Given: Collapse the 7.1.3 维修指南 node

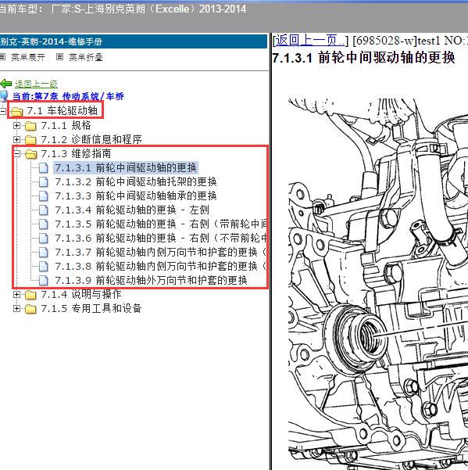Looking at the screenshot, I should click(16, 154).
